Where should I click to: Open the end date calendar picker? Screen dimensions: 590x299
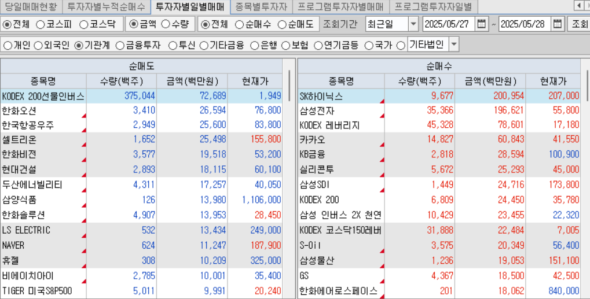click(x=558, y=24)
